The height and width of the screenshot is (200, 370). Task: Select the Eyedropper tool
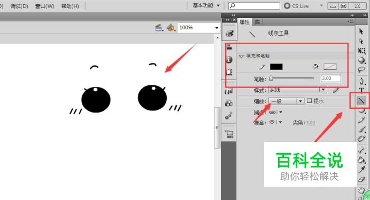[361, 170]
